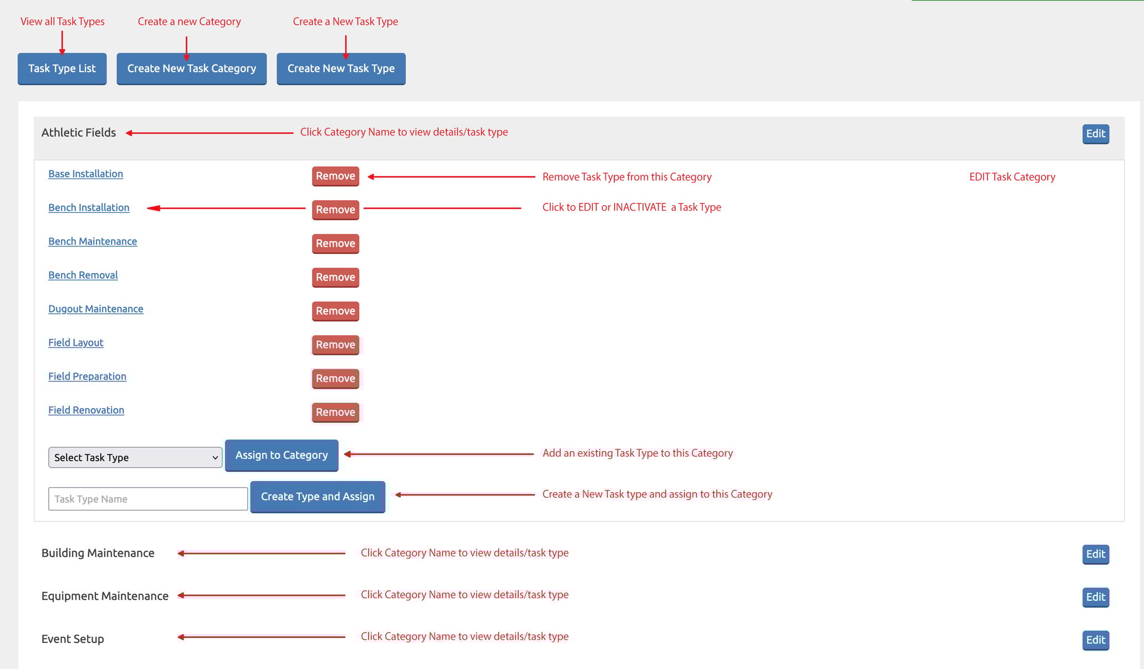Open the Bench Removal task type

pos(83,275)
